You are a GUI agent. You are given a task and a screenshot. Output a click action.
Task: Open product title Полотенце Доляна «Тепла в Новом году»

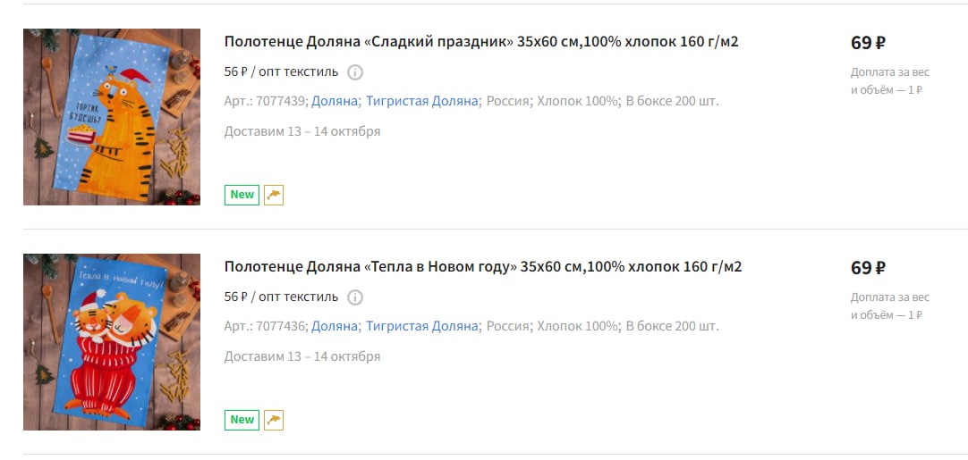click(x=483, y=267)
